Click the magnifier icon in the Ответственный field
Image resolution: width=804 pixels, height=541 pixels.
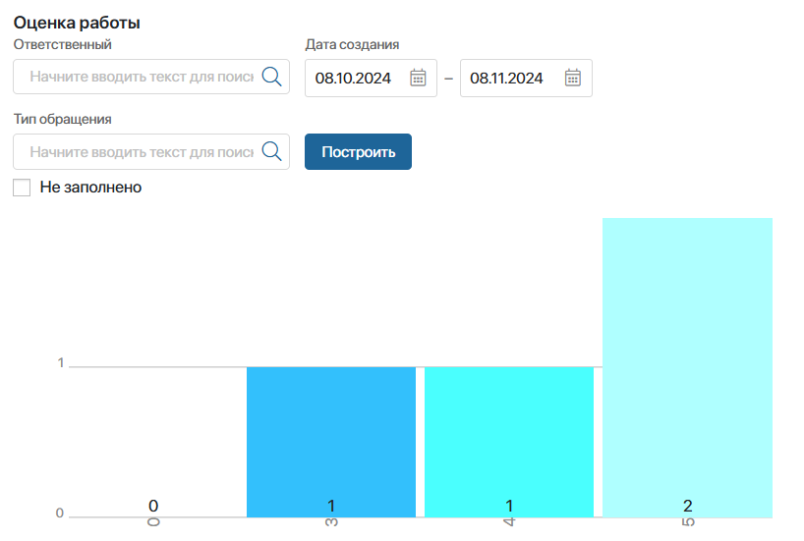(271, 77)
